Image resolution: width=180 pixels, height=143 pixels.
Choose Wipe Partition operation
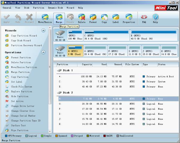pos(17,130)
